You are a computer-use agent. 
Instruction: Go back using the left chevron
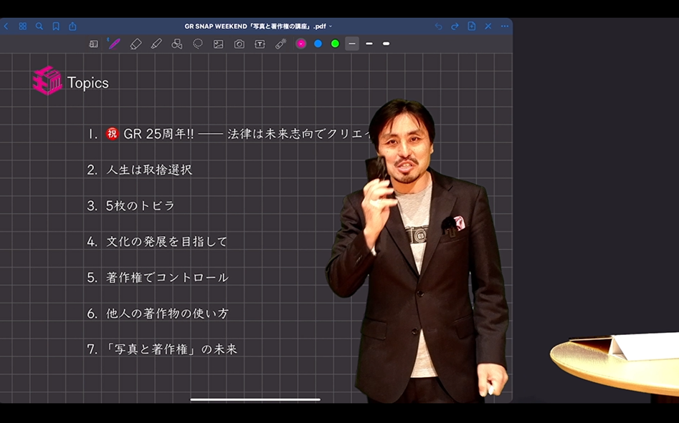(6, 26)
